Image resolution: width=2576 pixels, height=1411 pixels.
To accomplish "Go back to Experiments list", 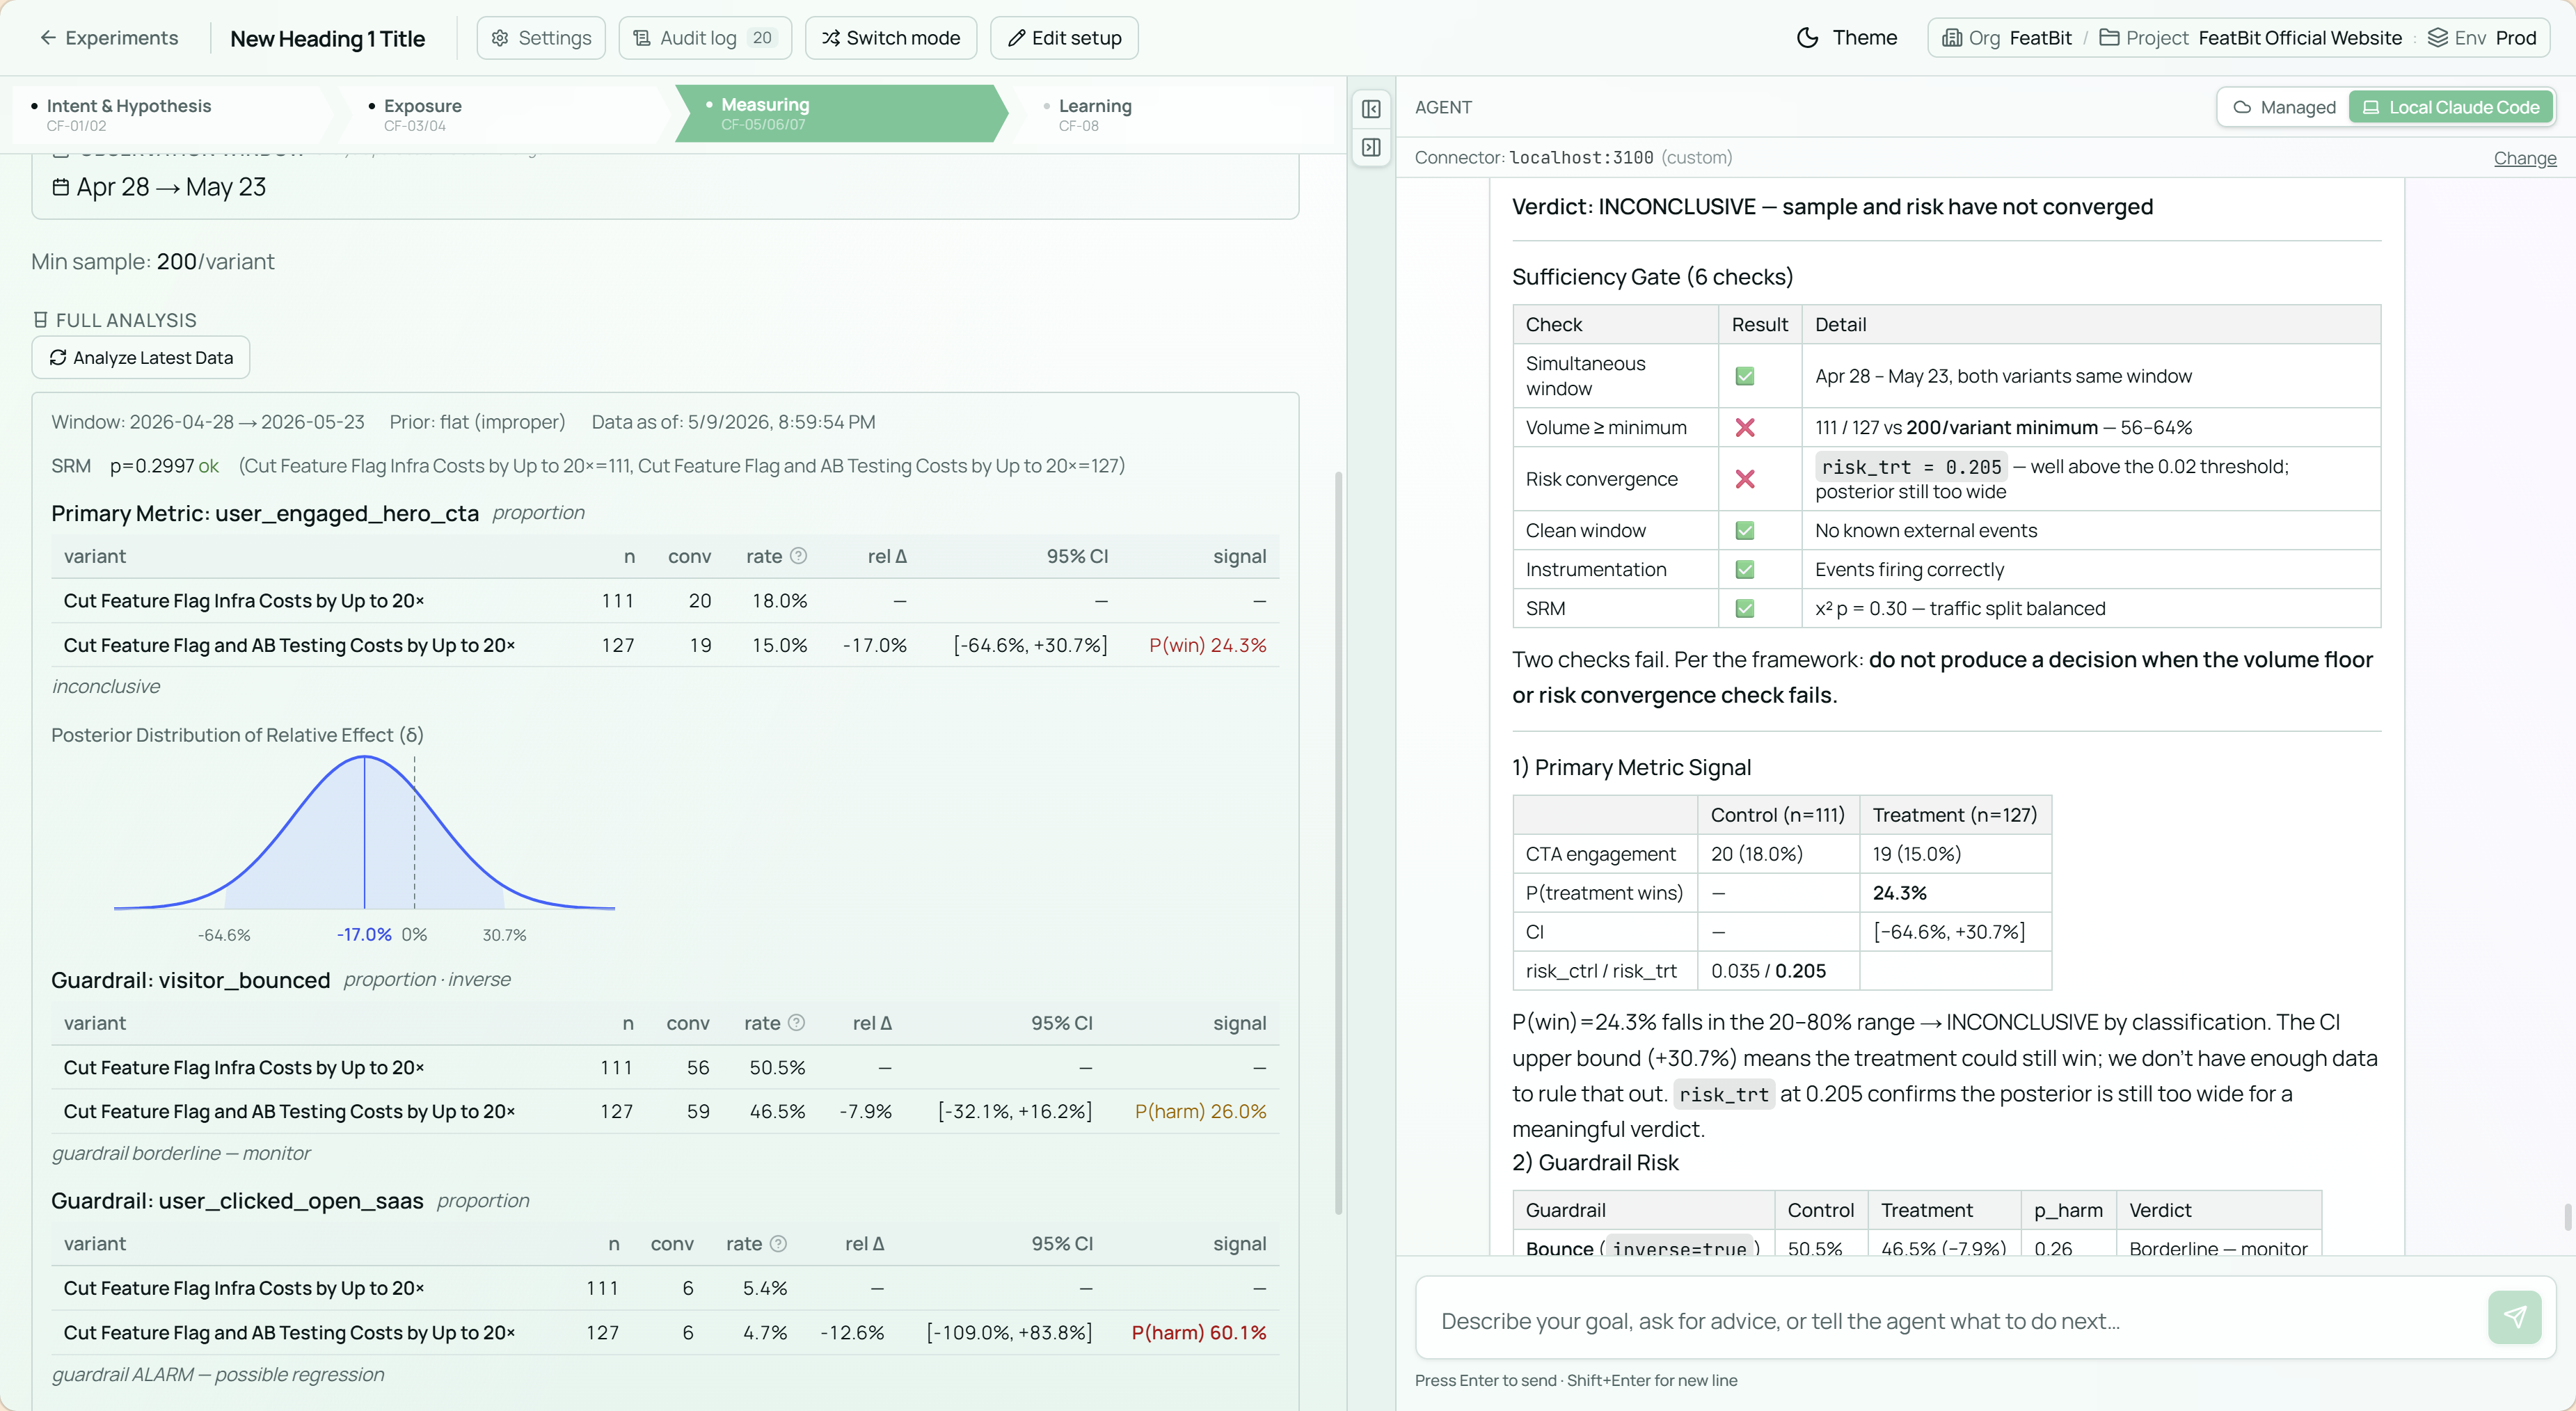I will coord(108,38).
